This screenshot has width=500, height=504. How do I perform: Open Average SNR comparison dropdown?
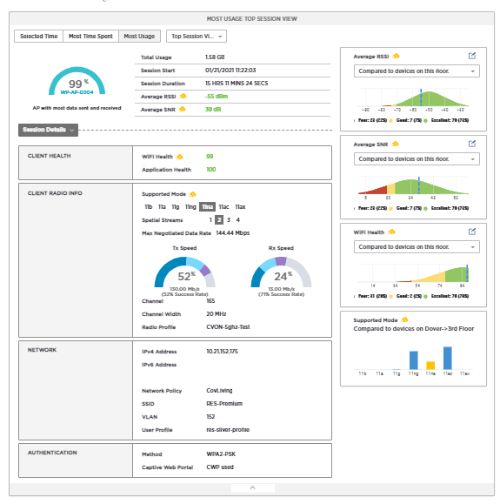click(x=417, y=158)
